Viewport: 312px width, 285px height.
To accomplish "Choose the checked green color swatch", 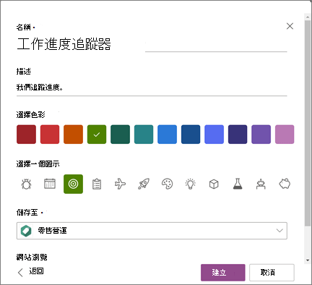I will pyautogui.click(x=97, y=135).
